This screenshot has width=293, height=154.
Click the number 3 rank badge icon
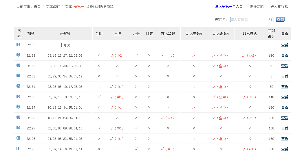point(19,66)
